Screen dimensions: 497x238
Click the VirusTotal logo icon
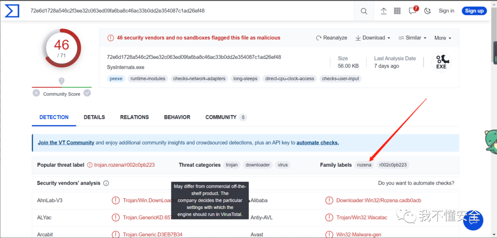coord(12,11)
